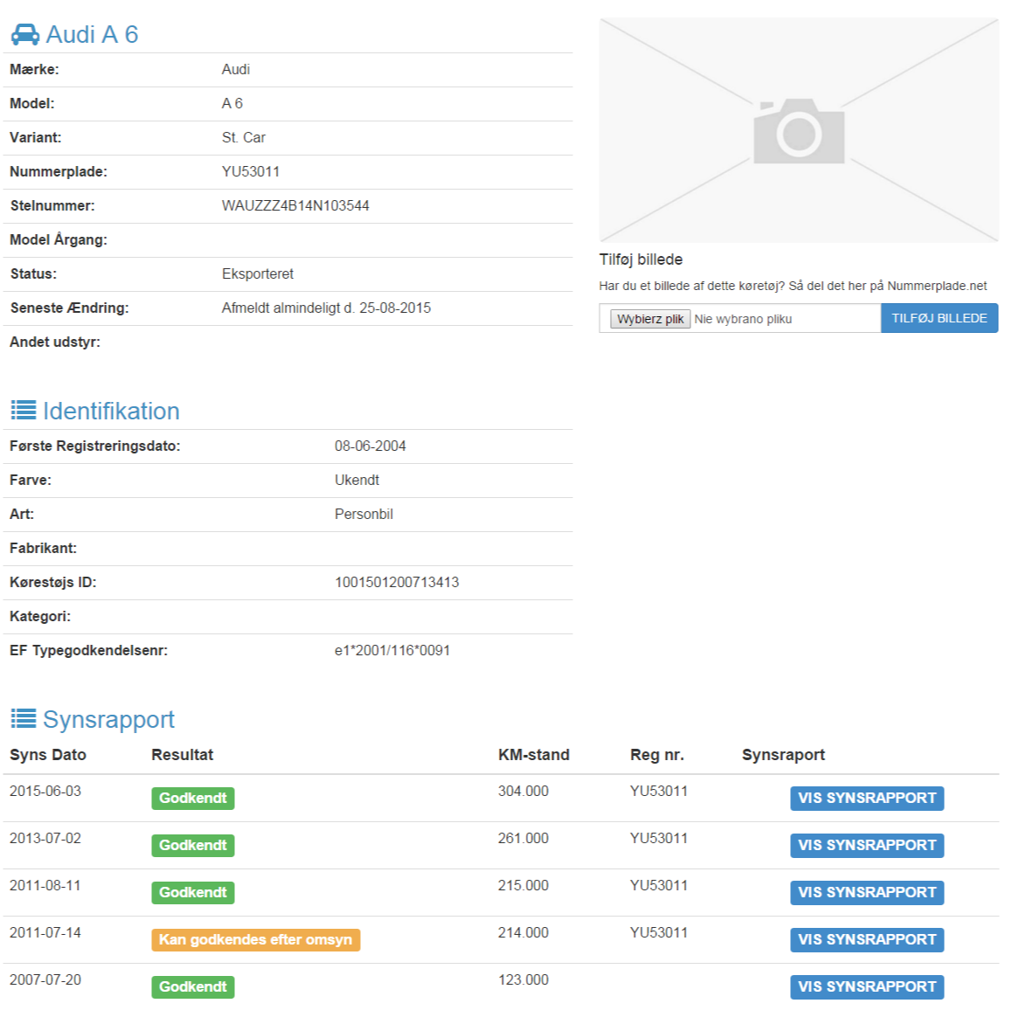Click the Tilføj billede heading
Screen dimensions: 1019x1031
coord(641,259)
